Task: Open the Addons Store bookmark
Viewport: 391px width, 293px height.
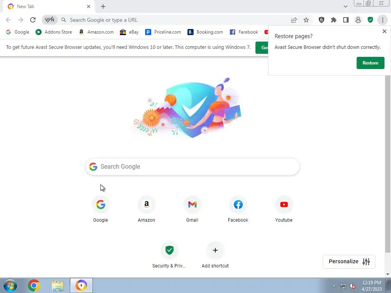Action: [x=53, y=32]
